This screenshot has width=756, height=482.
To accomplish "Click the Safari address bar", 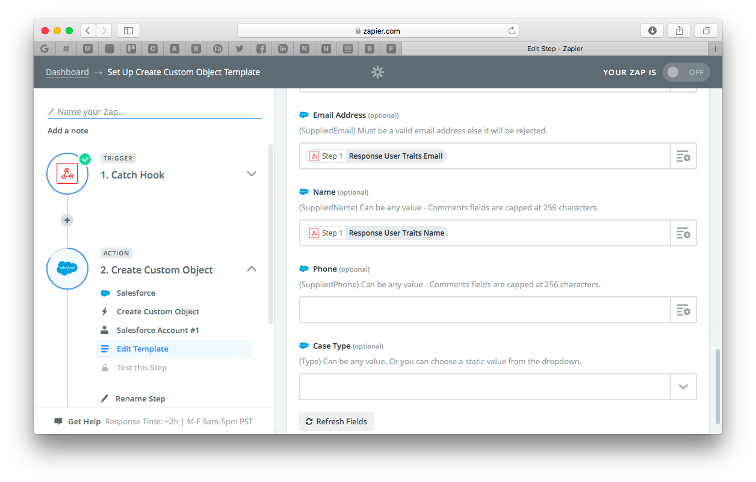I will click(378, 31).
